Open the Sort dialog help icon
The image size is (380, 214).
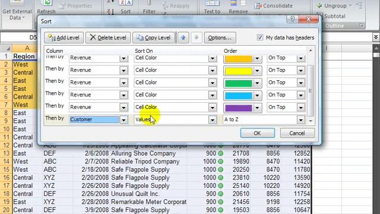[x=292, y=19]
